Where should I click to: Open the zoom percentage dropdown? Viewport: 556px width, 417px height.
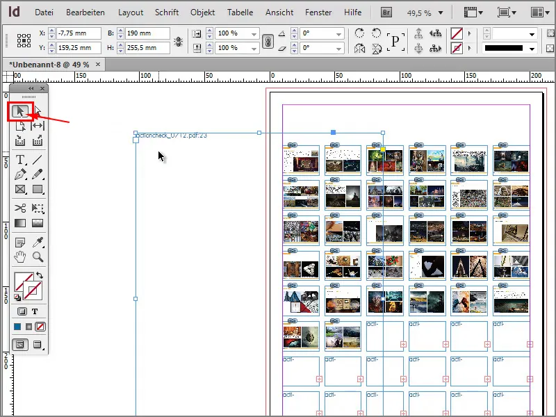pyautogui.click(x=441, y=12)
